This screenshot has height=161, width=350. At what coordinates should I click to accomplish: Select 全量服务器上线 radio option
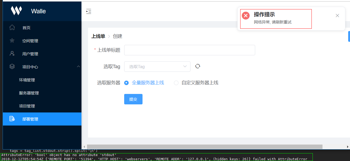tap(144, 83)
